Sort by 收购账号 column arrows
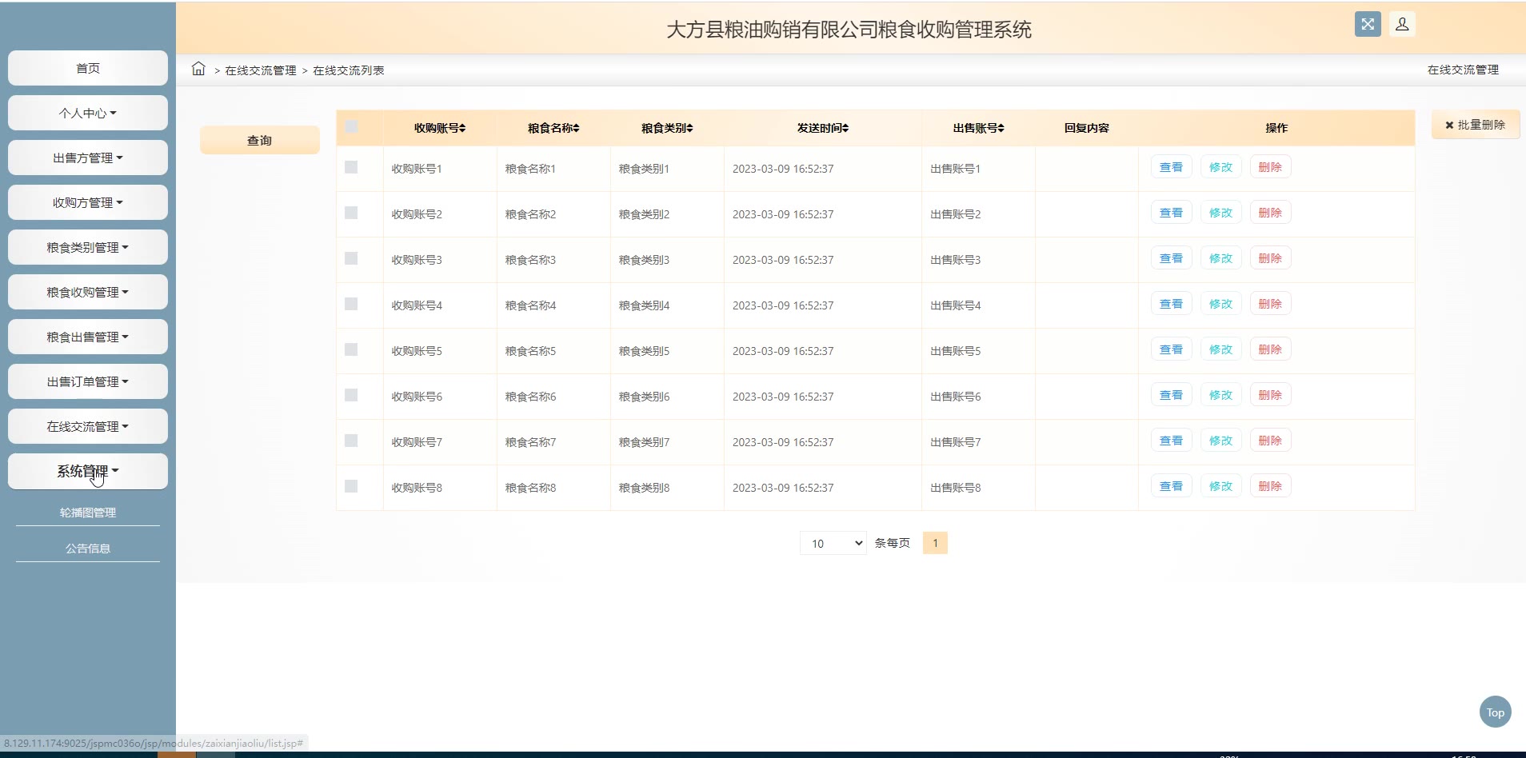1526x758 pixels. pyautogui.click(x=462, y=128)
